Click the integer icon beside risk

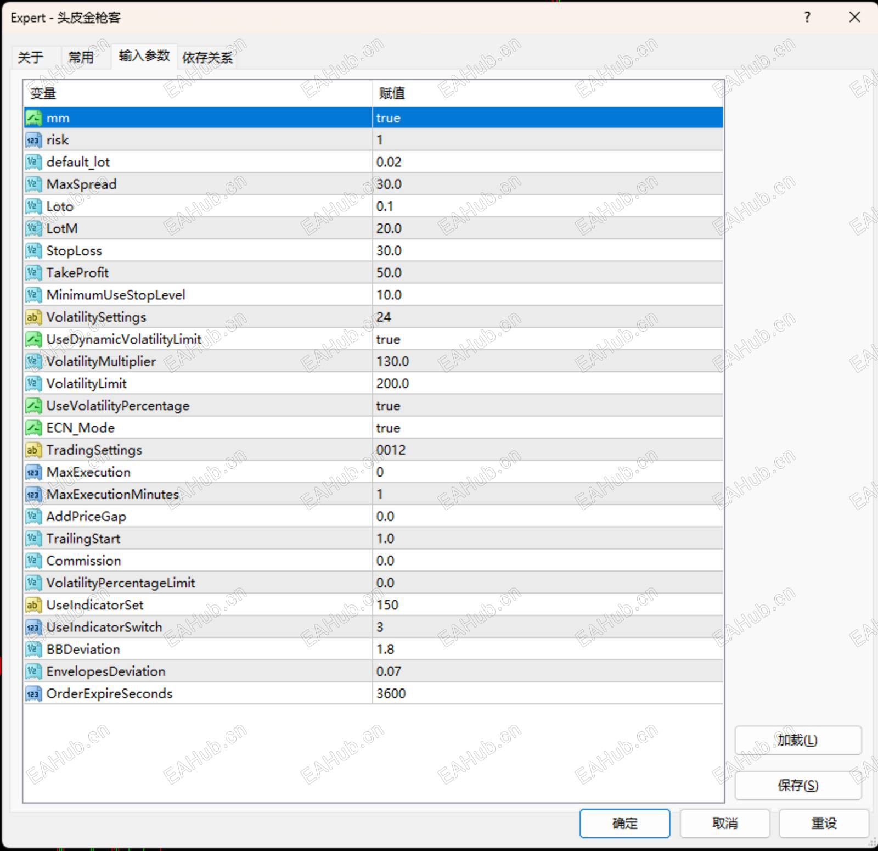pyautogui.click(x=33, y=140)
